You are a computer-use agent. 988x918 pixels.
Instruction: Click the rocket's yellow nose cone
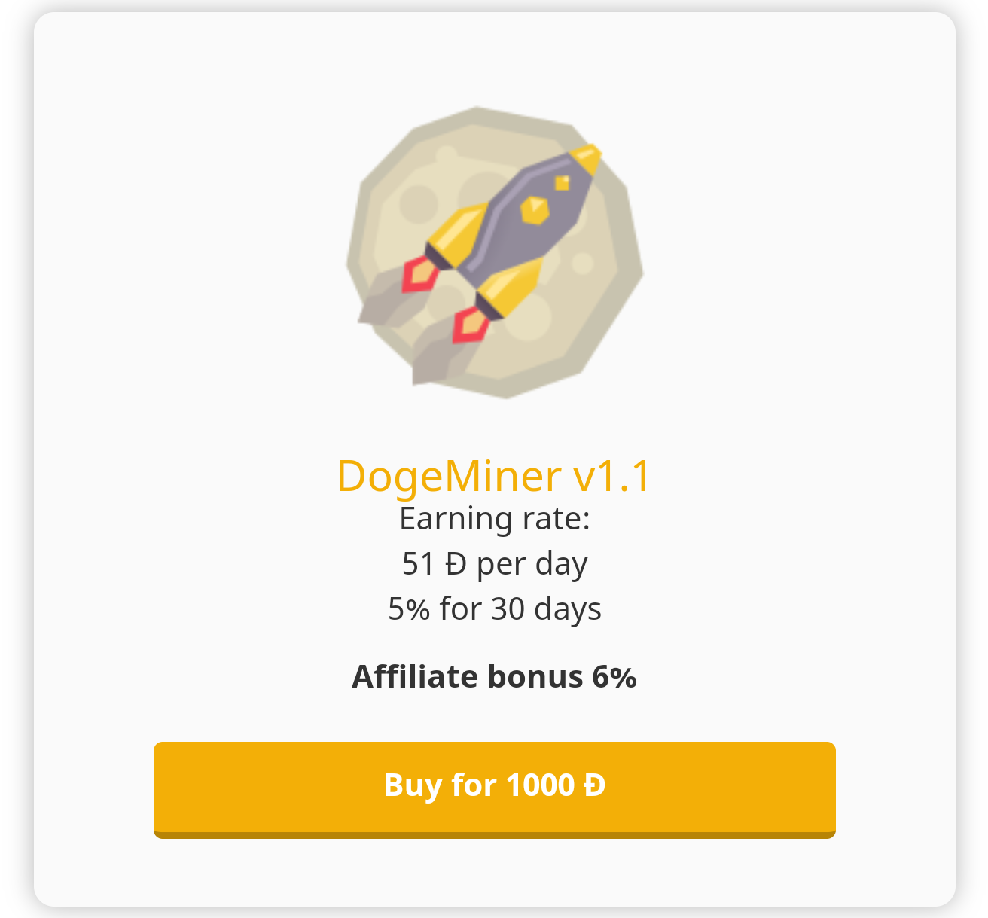pos(586,159)
